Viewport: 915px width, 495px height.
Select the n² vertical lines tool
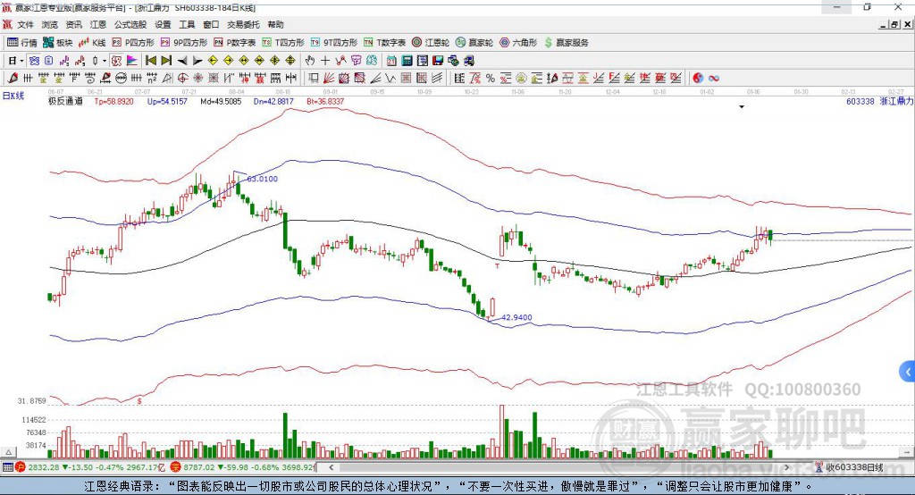[x=152, y=79]
